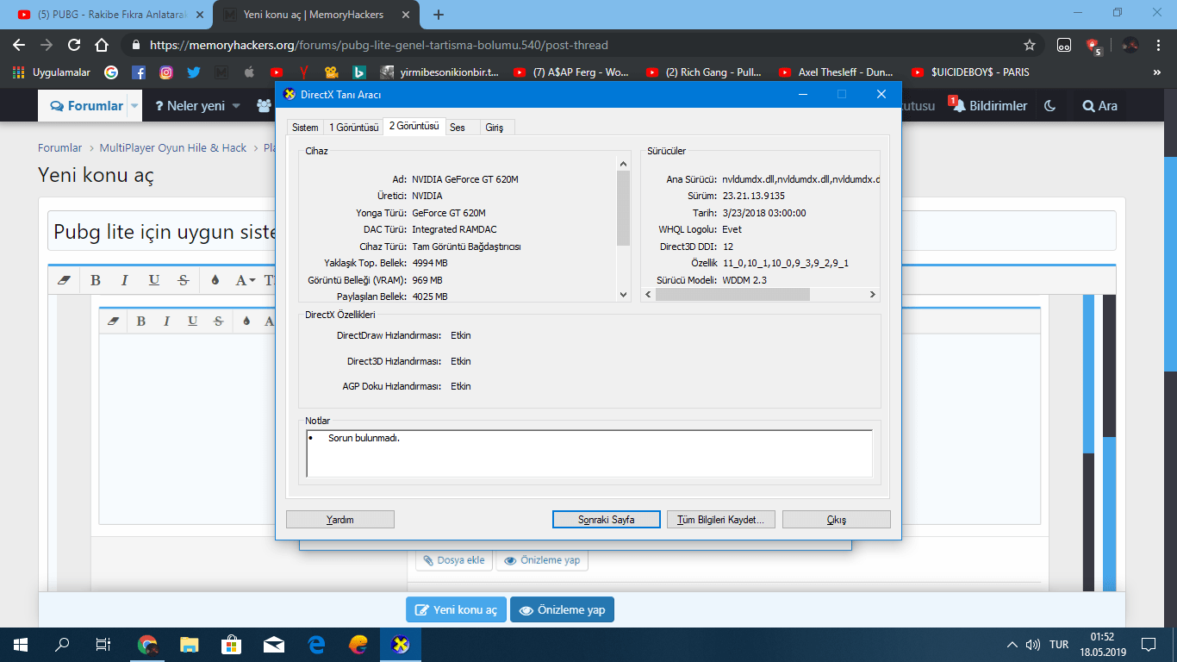Show more bookmarks with overflow chevron

click(1156, 72)
